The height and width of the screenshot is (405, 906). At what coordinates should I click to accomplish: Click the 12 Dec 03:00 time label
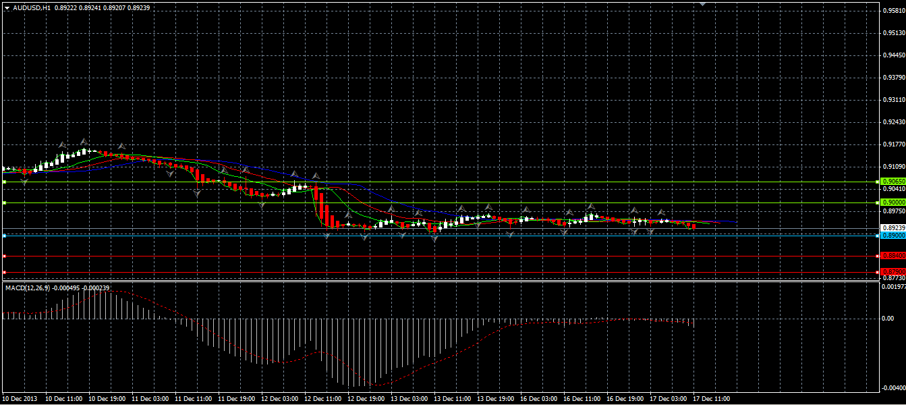pyautogui.click(x=280, y=399)
